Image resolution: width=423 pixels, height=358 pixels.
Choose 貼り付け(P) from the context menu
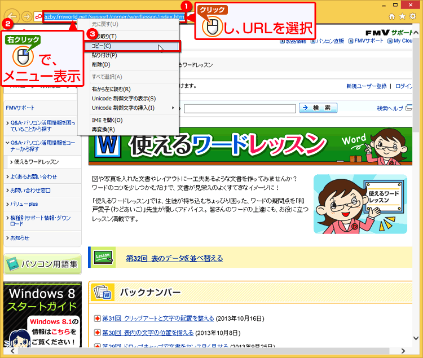(104, 55)
